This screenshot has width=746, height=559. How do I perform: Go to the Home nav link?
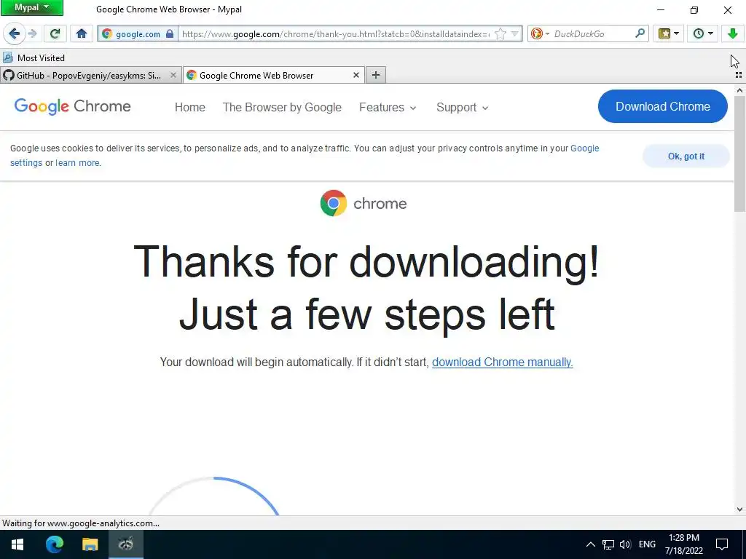click(x=190, y=108)
